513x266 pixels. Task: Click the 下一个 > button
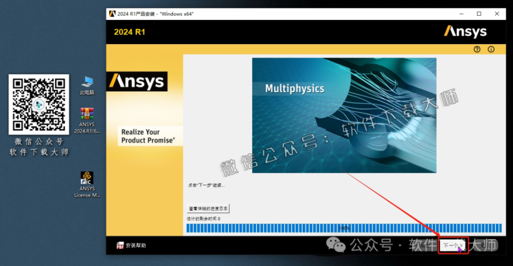pos(453,245)
